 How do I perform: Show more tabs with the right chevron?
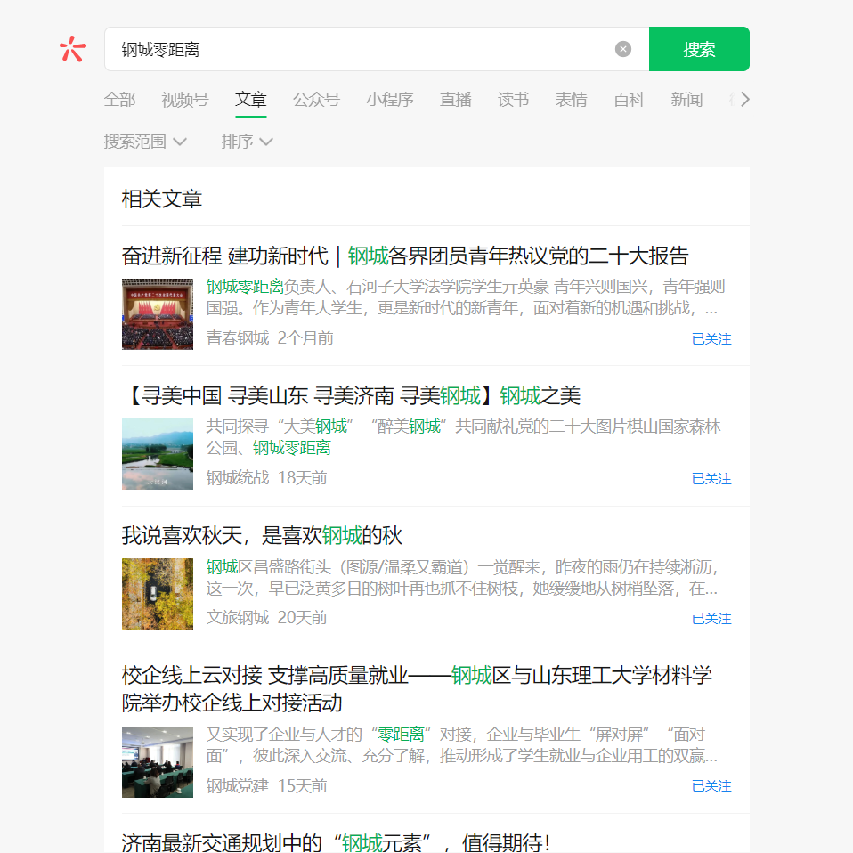coord(744,100)
